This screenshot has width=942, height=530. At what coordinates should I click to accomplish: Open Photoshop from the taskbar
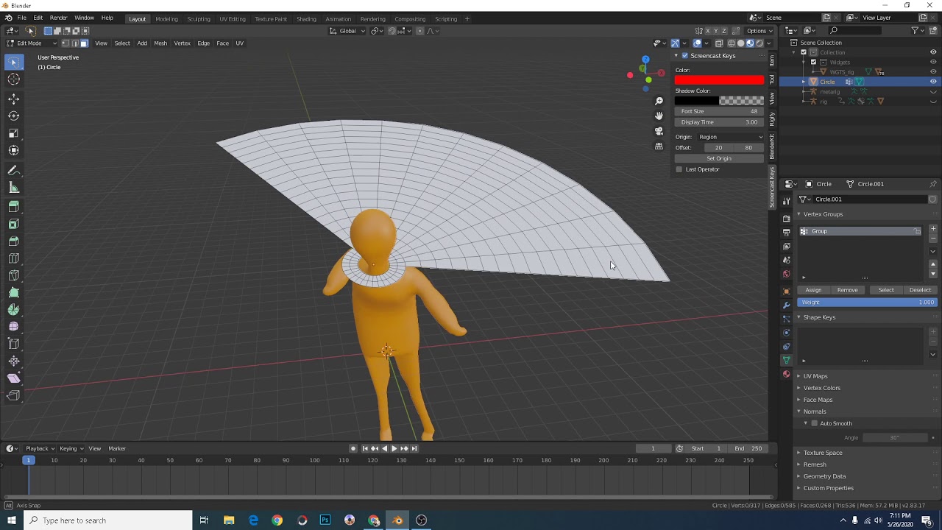point(325,520)
